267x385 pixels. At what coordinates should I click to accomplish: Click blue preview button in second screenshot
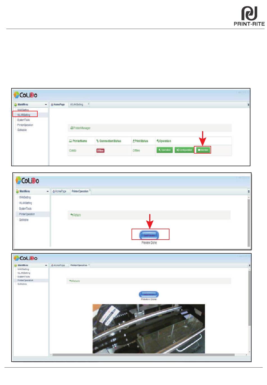149,235
